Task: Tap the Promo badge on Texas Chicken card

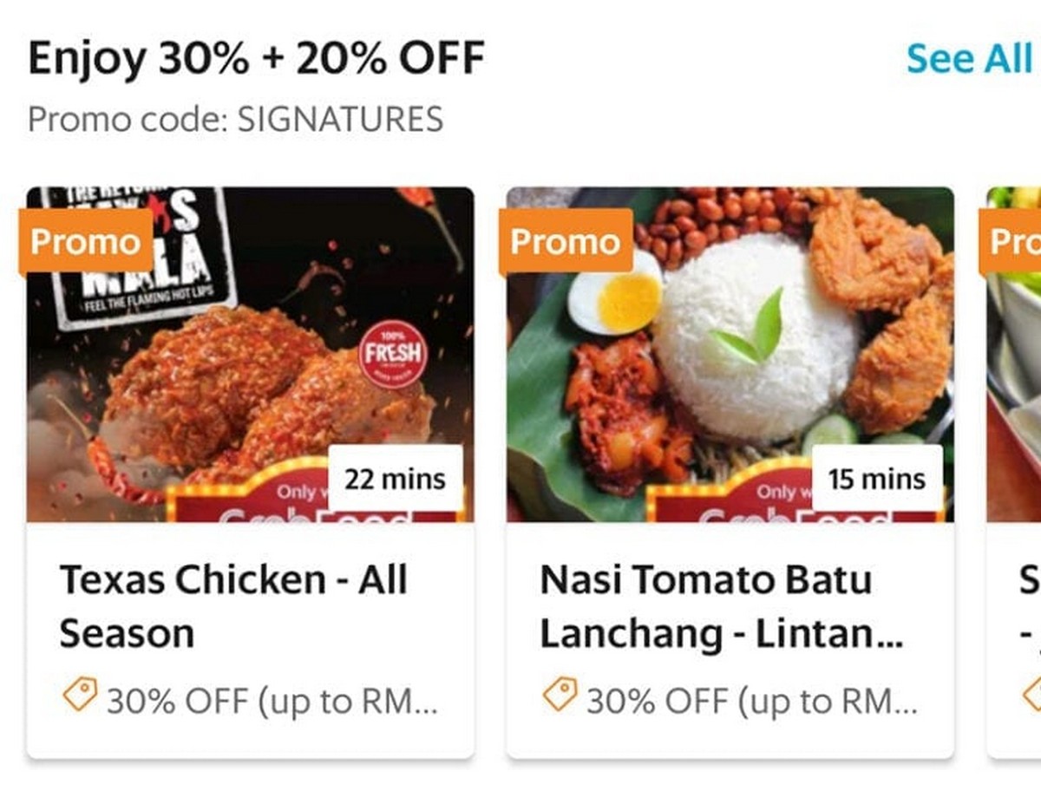Action: pos(85,242)
